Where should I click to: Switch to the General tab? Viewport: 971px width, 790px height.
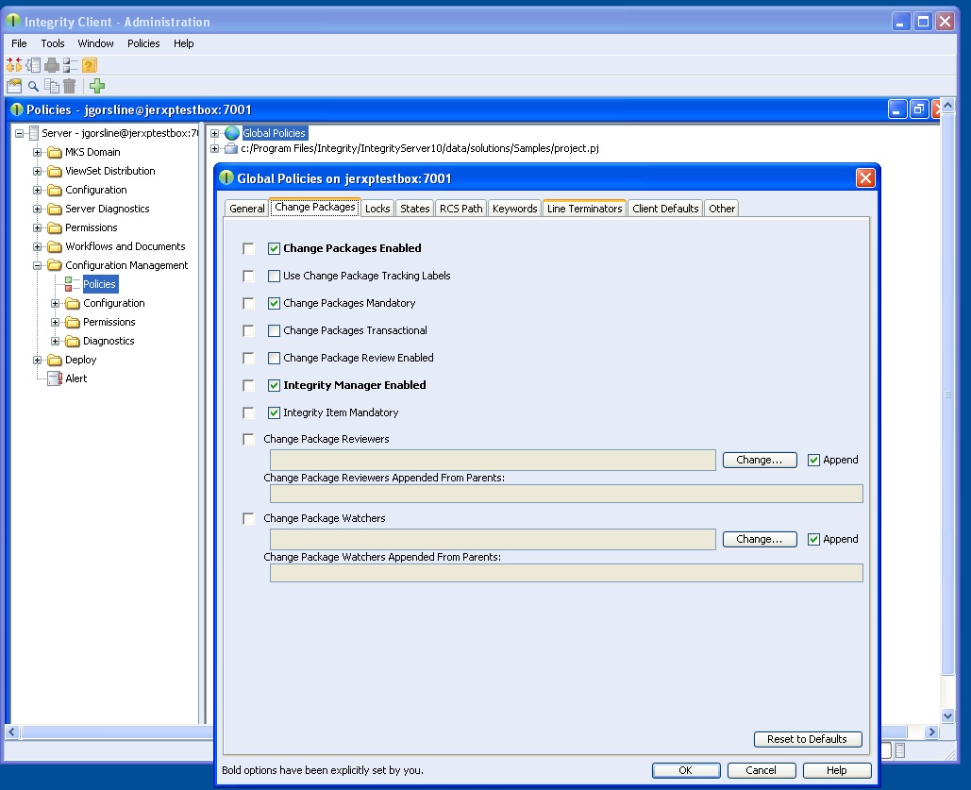[x=246, y=209]
